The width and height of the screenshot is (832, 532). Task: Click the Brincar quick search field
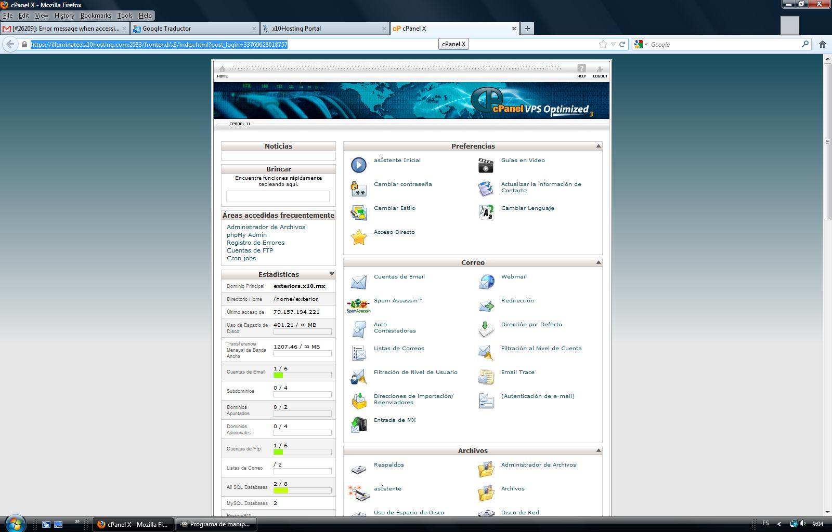pos(278,196)
